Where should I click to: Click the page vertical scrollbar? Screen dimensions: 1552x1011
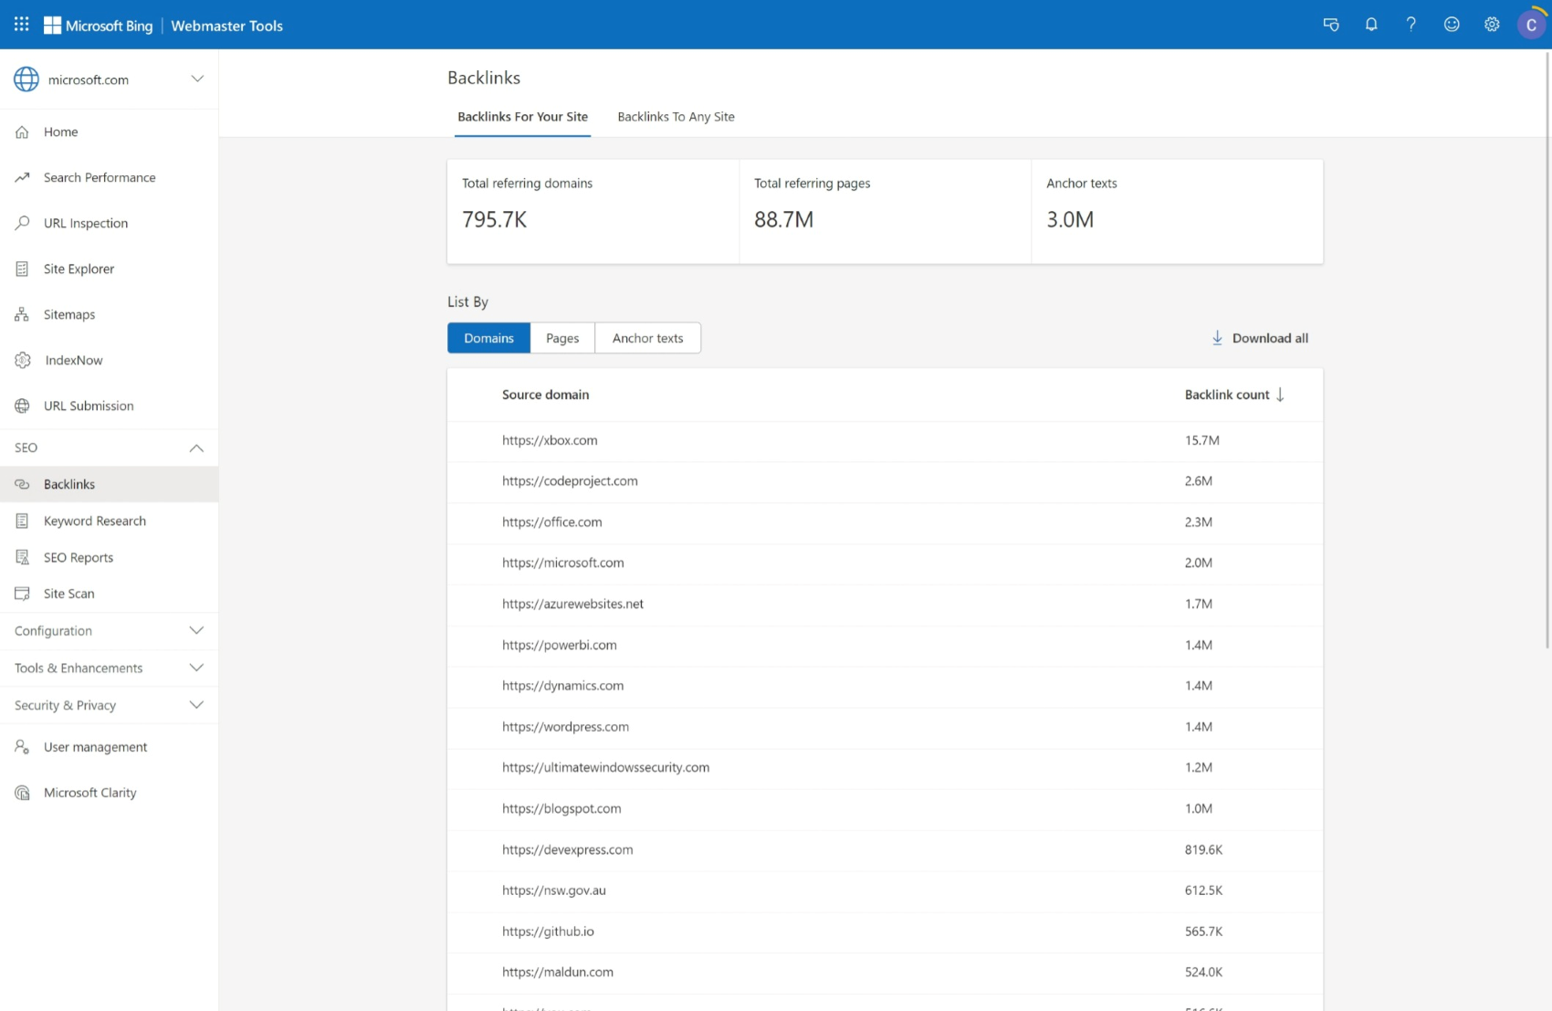(x=1547, y=347)
